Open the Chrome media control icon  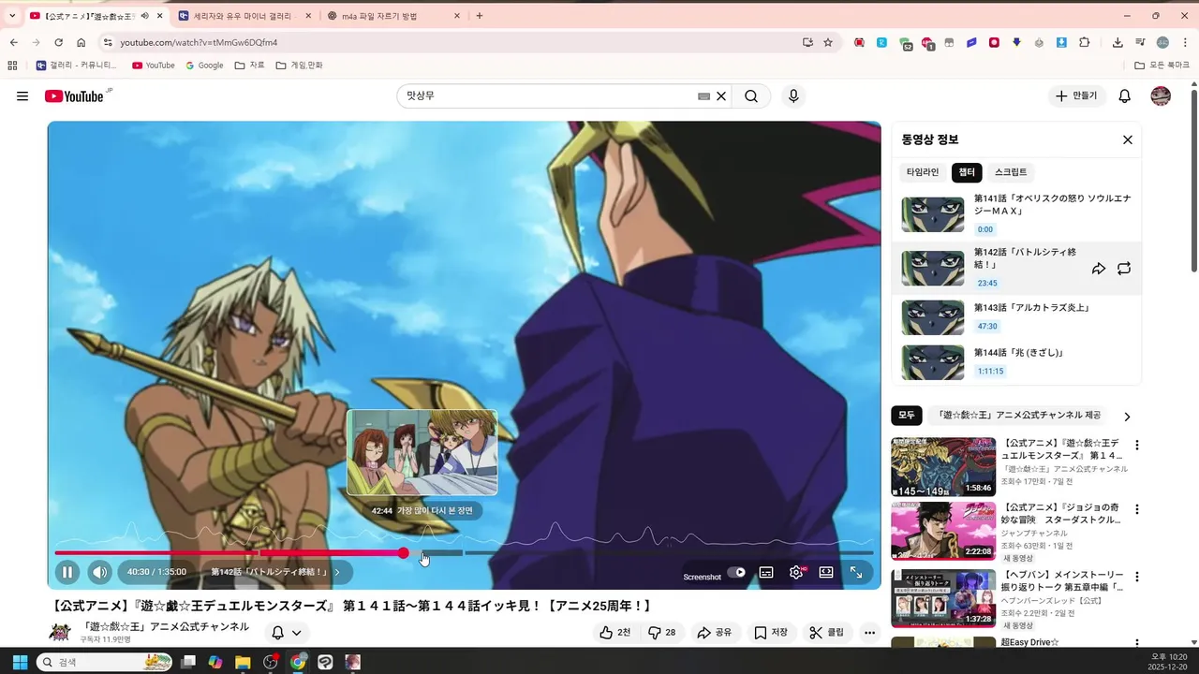pos(1140,42)
